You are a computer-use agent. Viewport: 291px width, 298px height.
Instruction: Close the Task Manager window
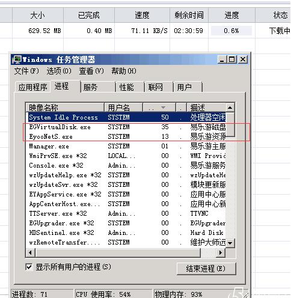click(243, 59)
